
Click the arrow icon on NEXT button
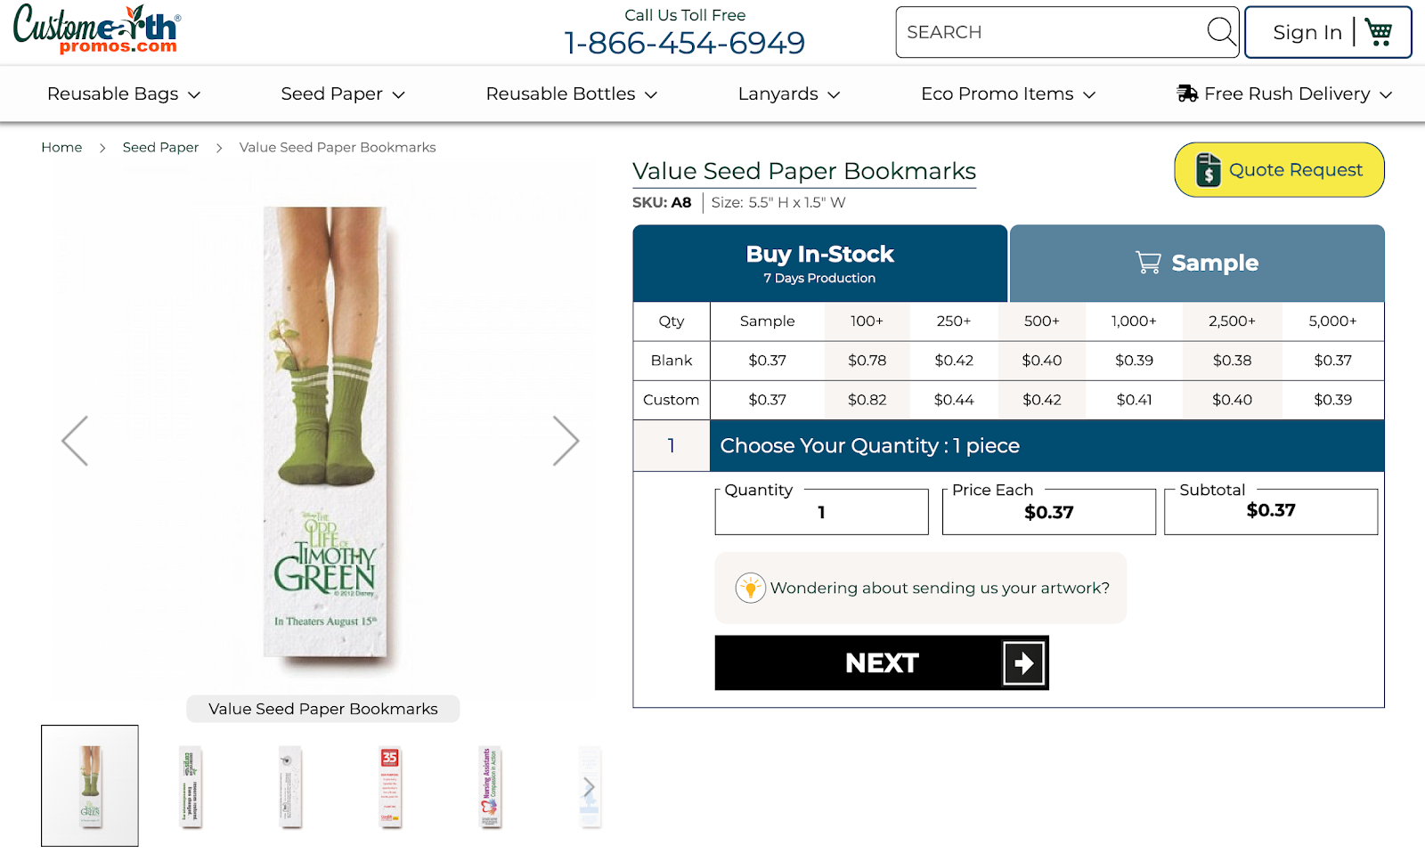1023,662
